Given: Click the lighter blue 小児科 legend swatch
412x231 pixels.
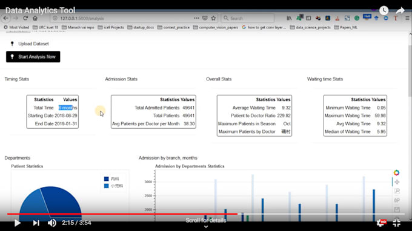Looking at the screenshot, I should (106, 186).
